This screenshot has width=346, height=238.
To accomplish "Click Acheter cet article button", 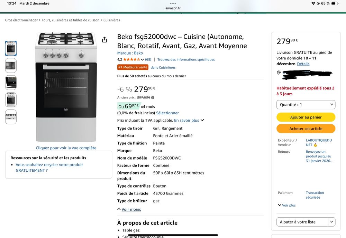I will [306, 129].
